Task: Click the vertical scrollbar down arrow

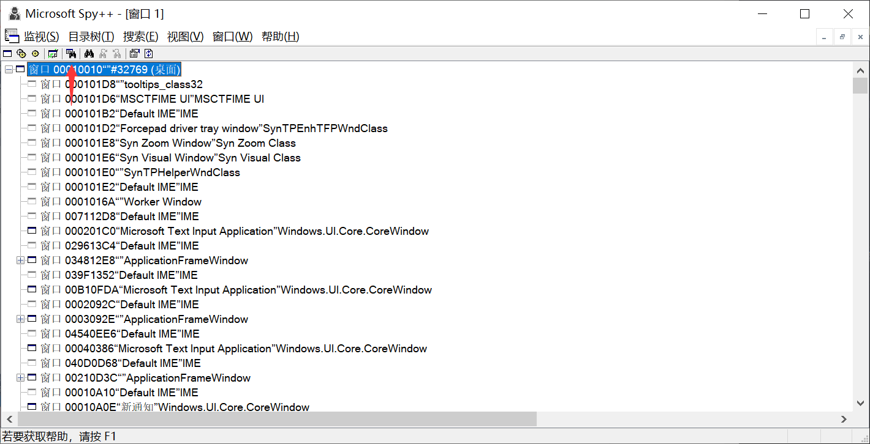Action: (x=860, y=403)
